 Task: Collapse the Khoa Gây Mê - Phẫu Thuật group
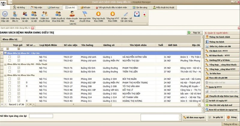coord(5,64)
